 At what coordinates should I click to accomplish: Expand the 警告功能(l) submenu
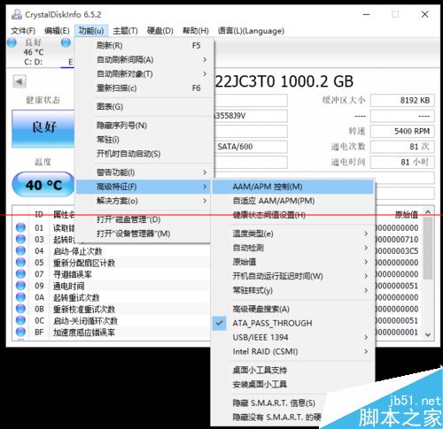[144, 172]
